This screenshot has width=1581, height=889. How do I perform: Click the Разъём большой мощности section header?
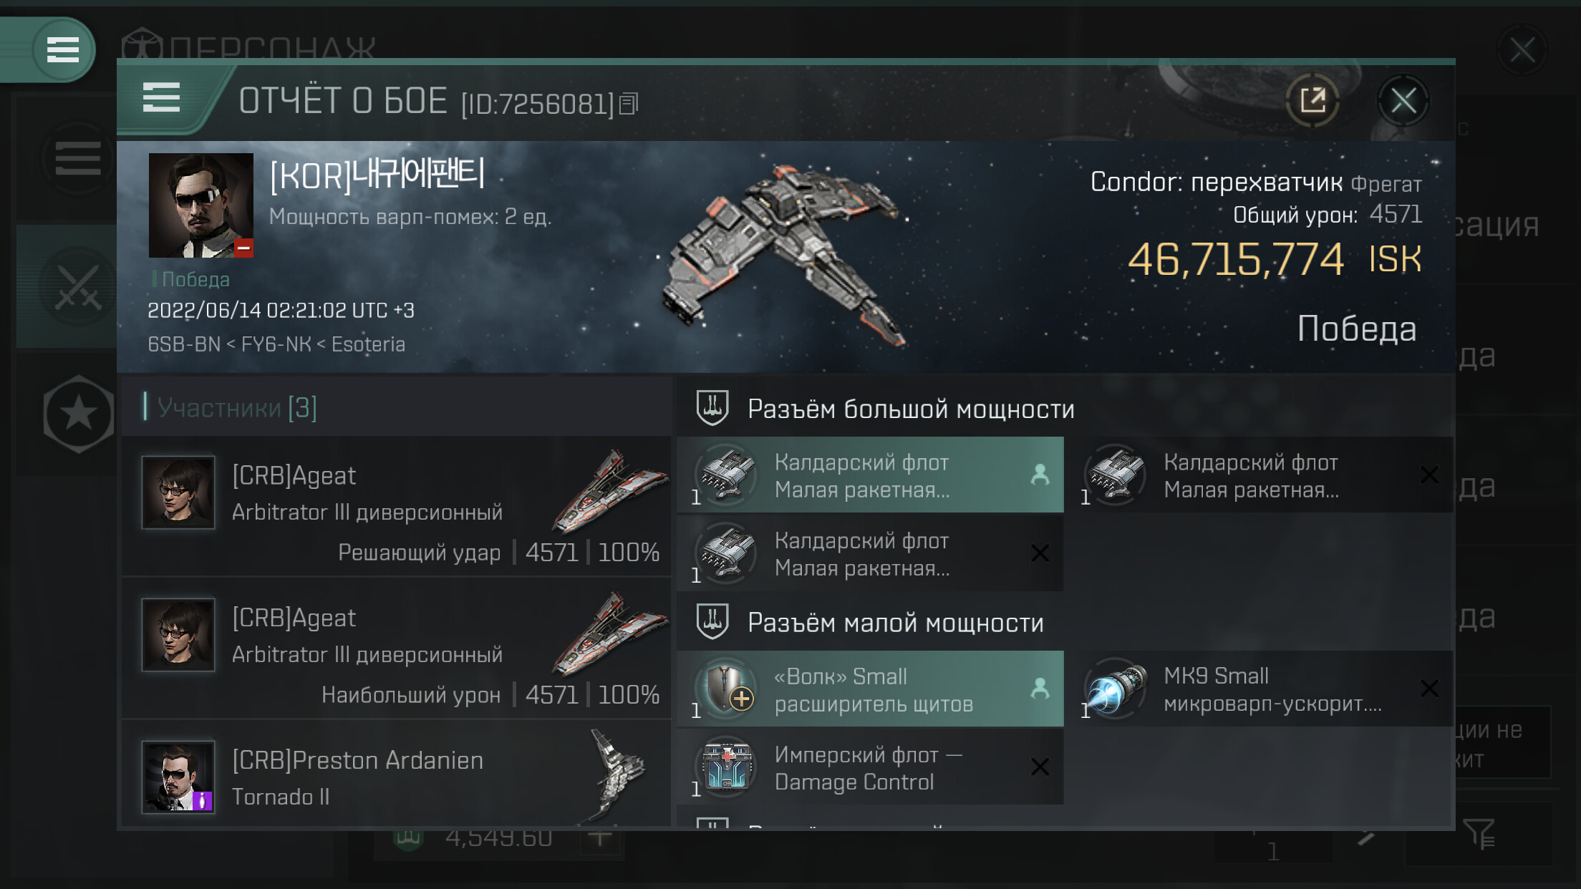coord(911,409)
